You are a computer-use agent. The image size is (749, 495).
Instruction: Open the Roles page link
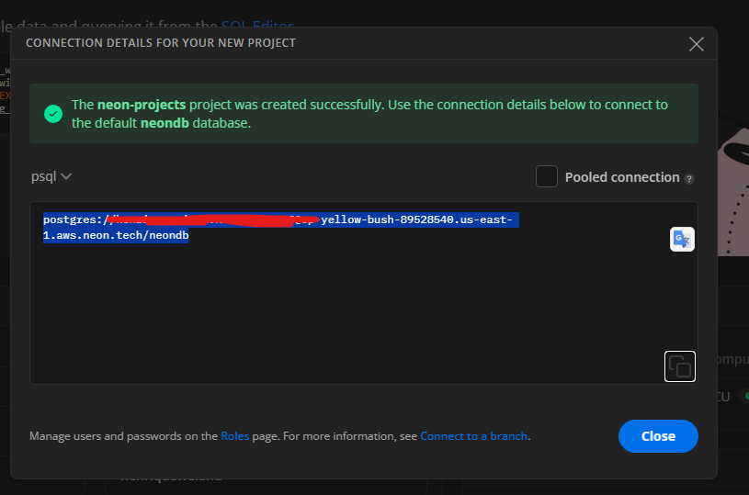click(x=234, y=436)
